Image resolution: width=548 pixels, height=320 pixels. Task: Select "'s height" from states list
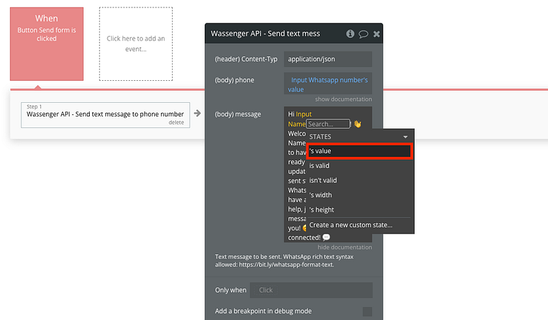[322, 210]
